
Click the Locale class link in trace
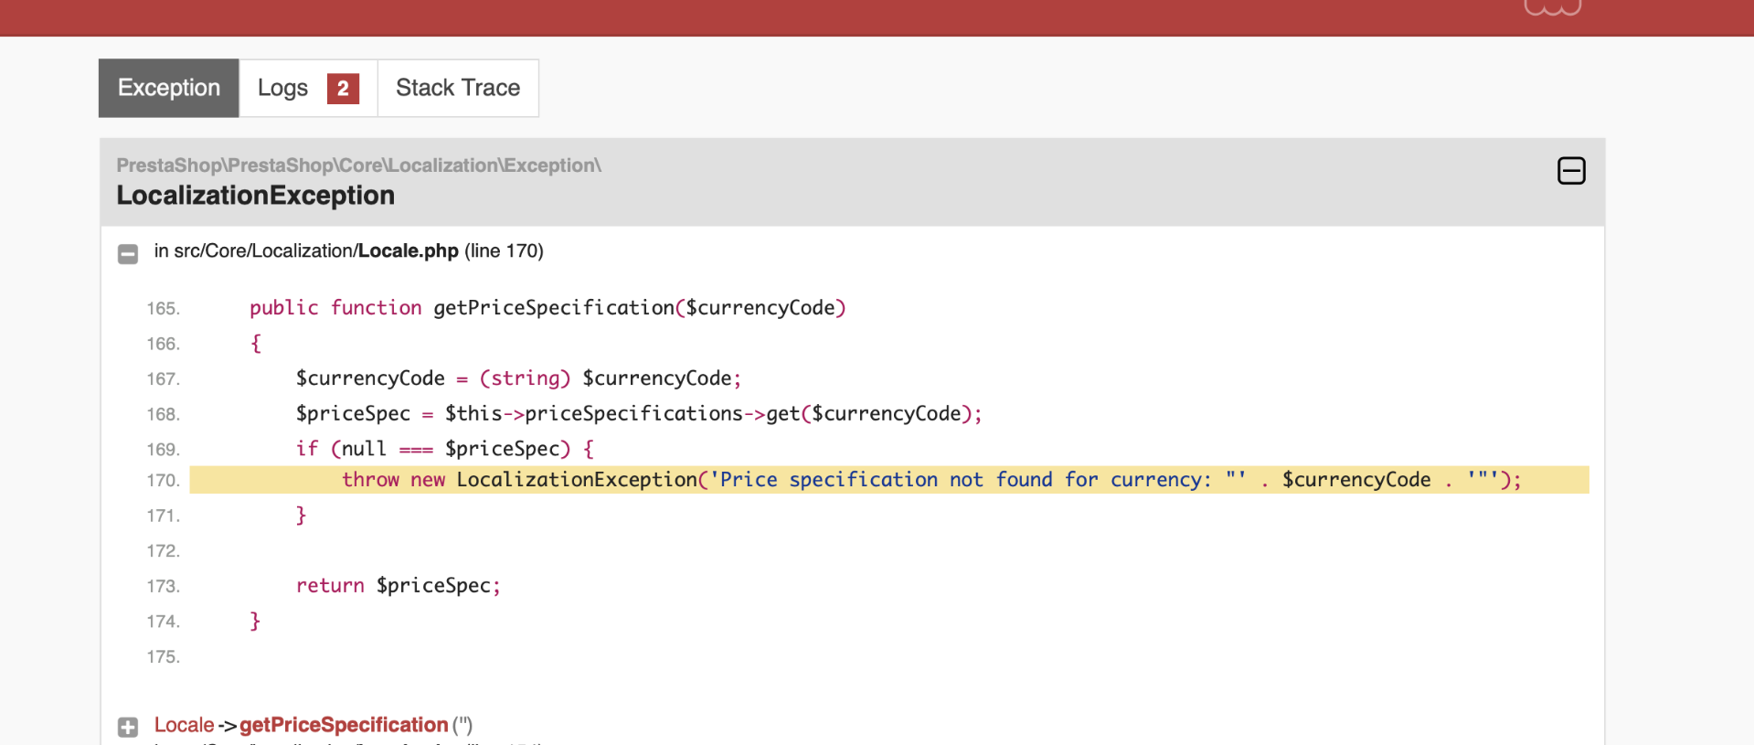(x=184, y=725)
